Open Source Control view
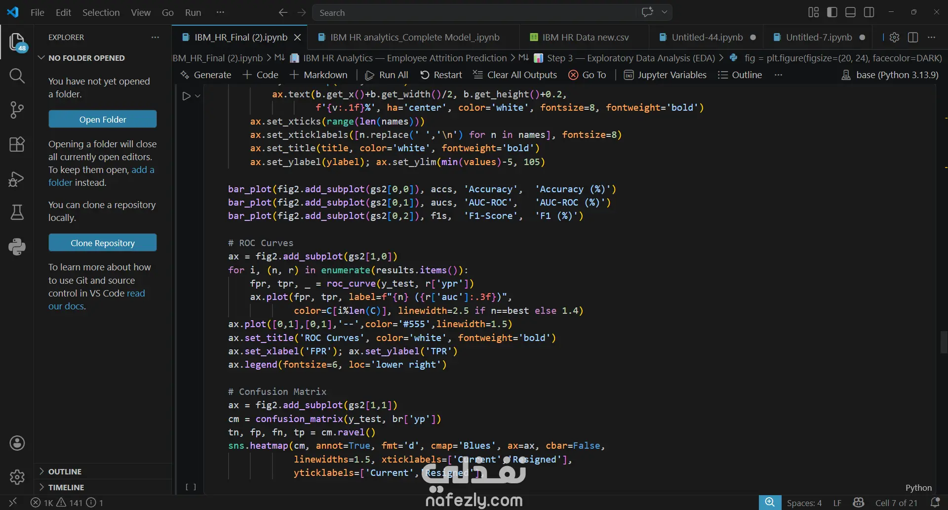 (17, 110)
